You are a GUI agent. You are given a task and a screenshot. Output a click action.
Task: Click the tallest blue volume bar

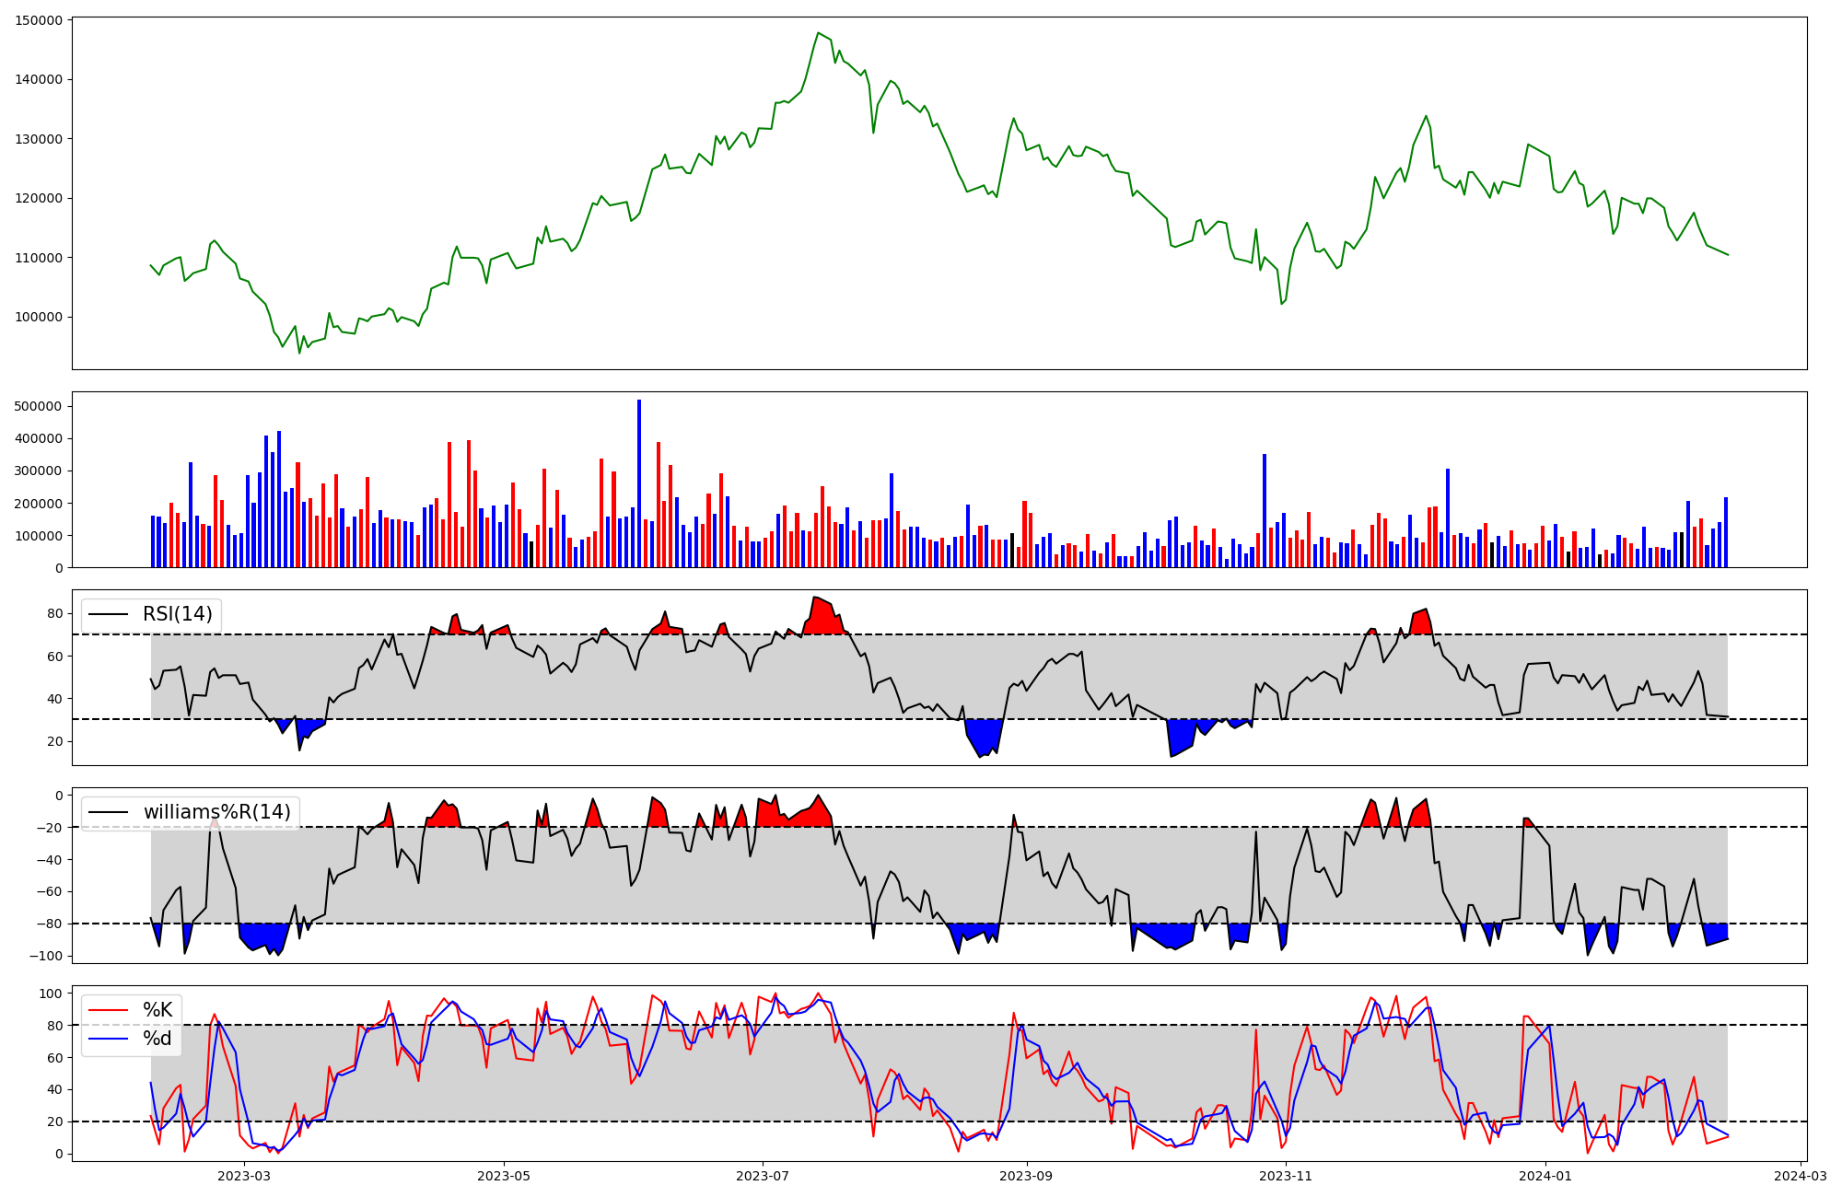coord(639,483)
